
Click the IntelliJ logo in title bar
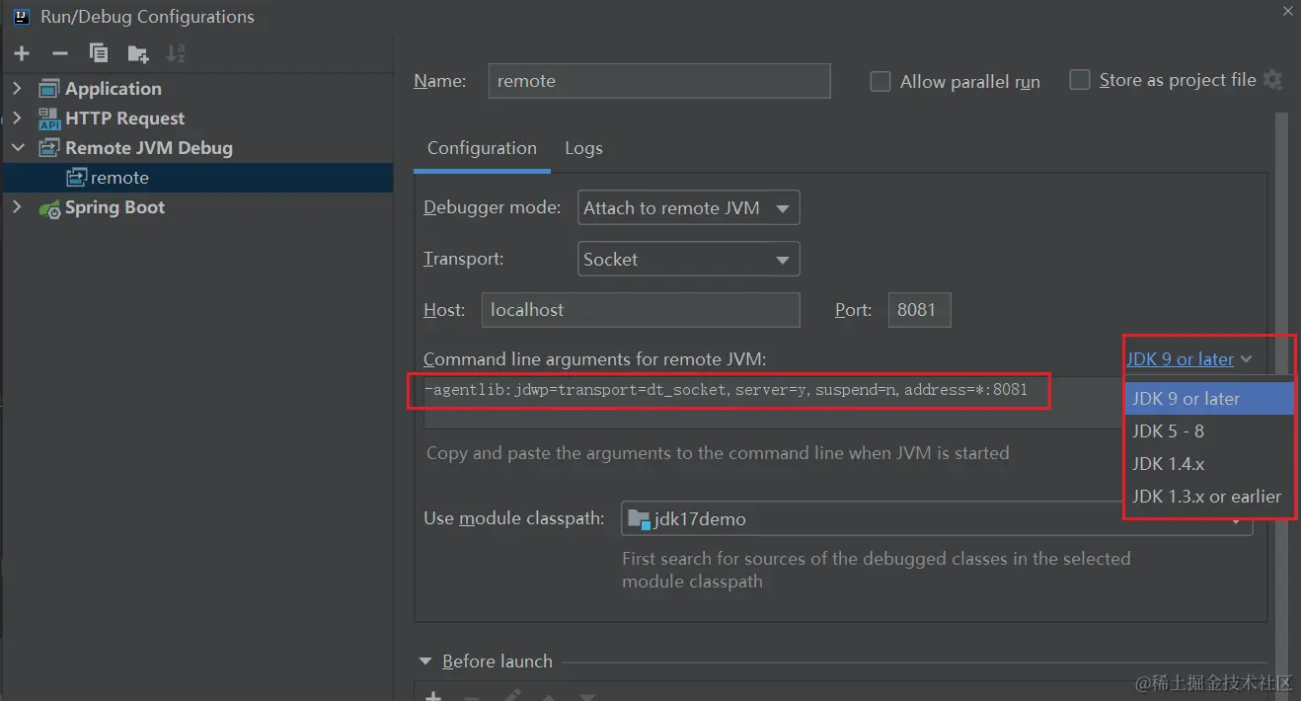click(x=21, y=16)
